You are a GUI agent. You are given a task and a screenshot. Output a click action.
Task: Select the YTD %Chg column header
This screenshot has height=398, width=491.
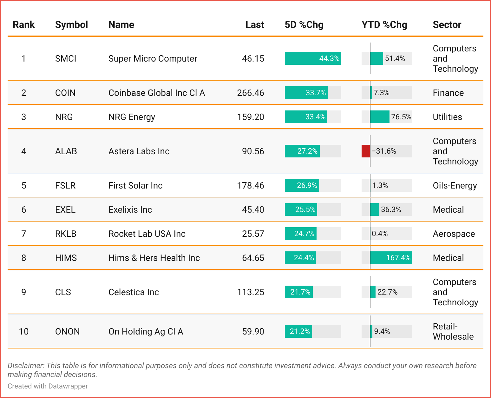[x=384, y=25]
